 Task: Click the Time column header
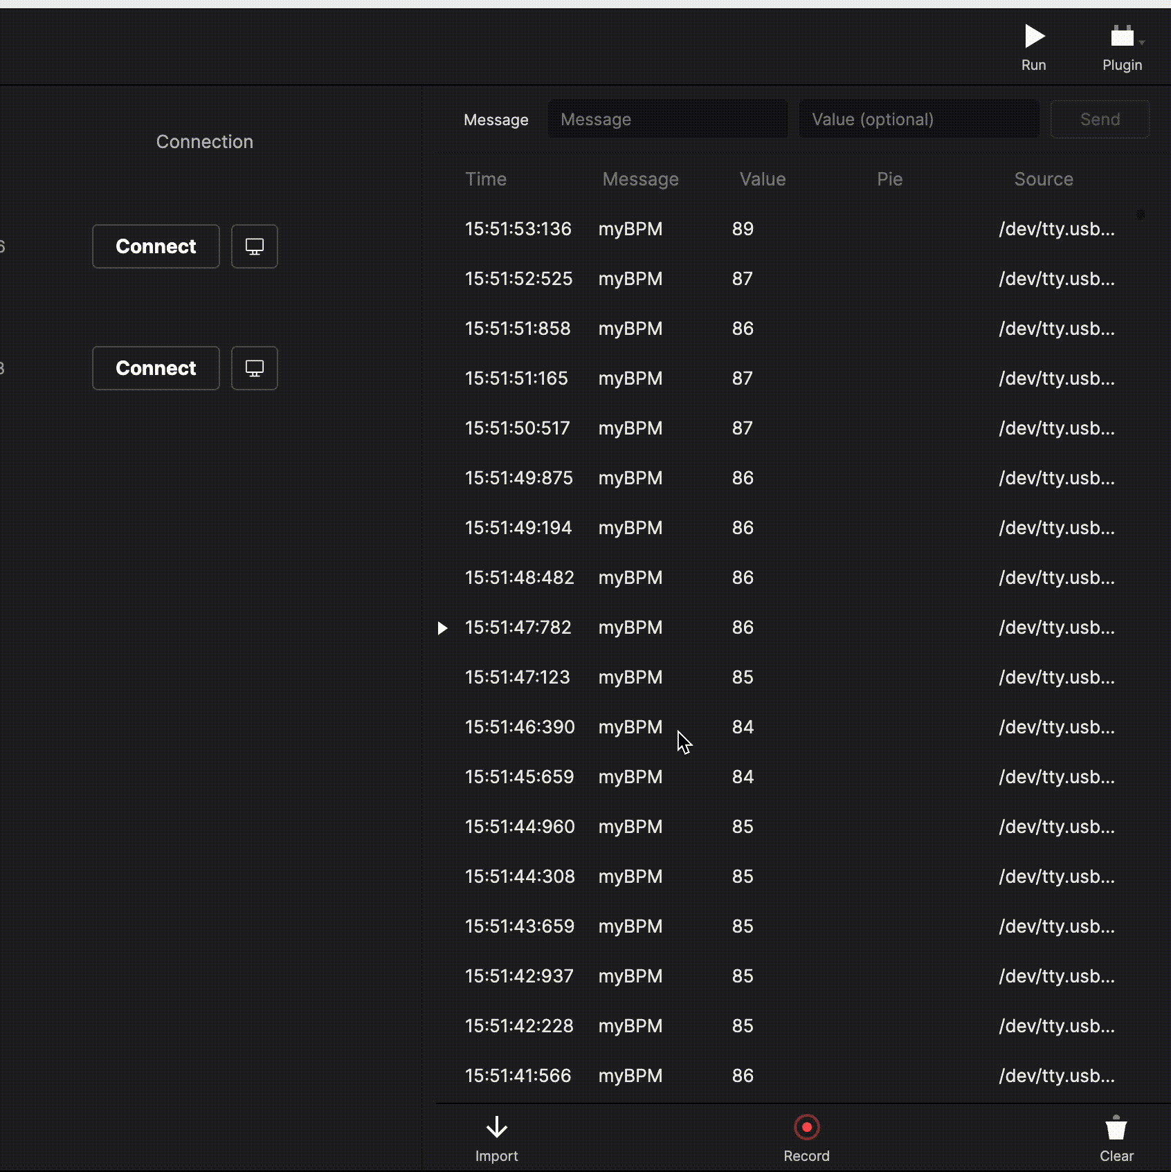[486, 179]
